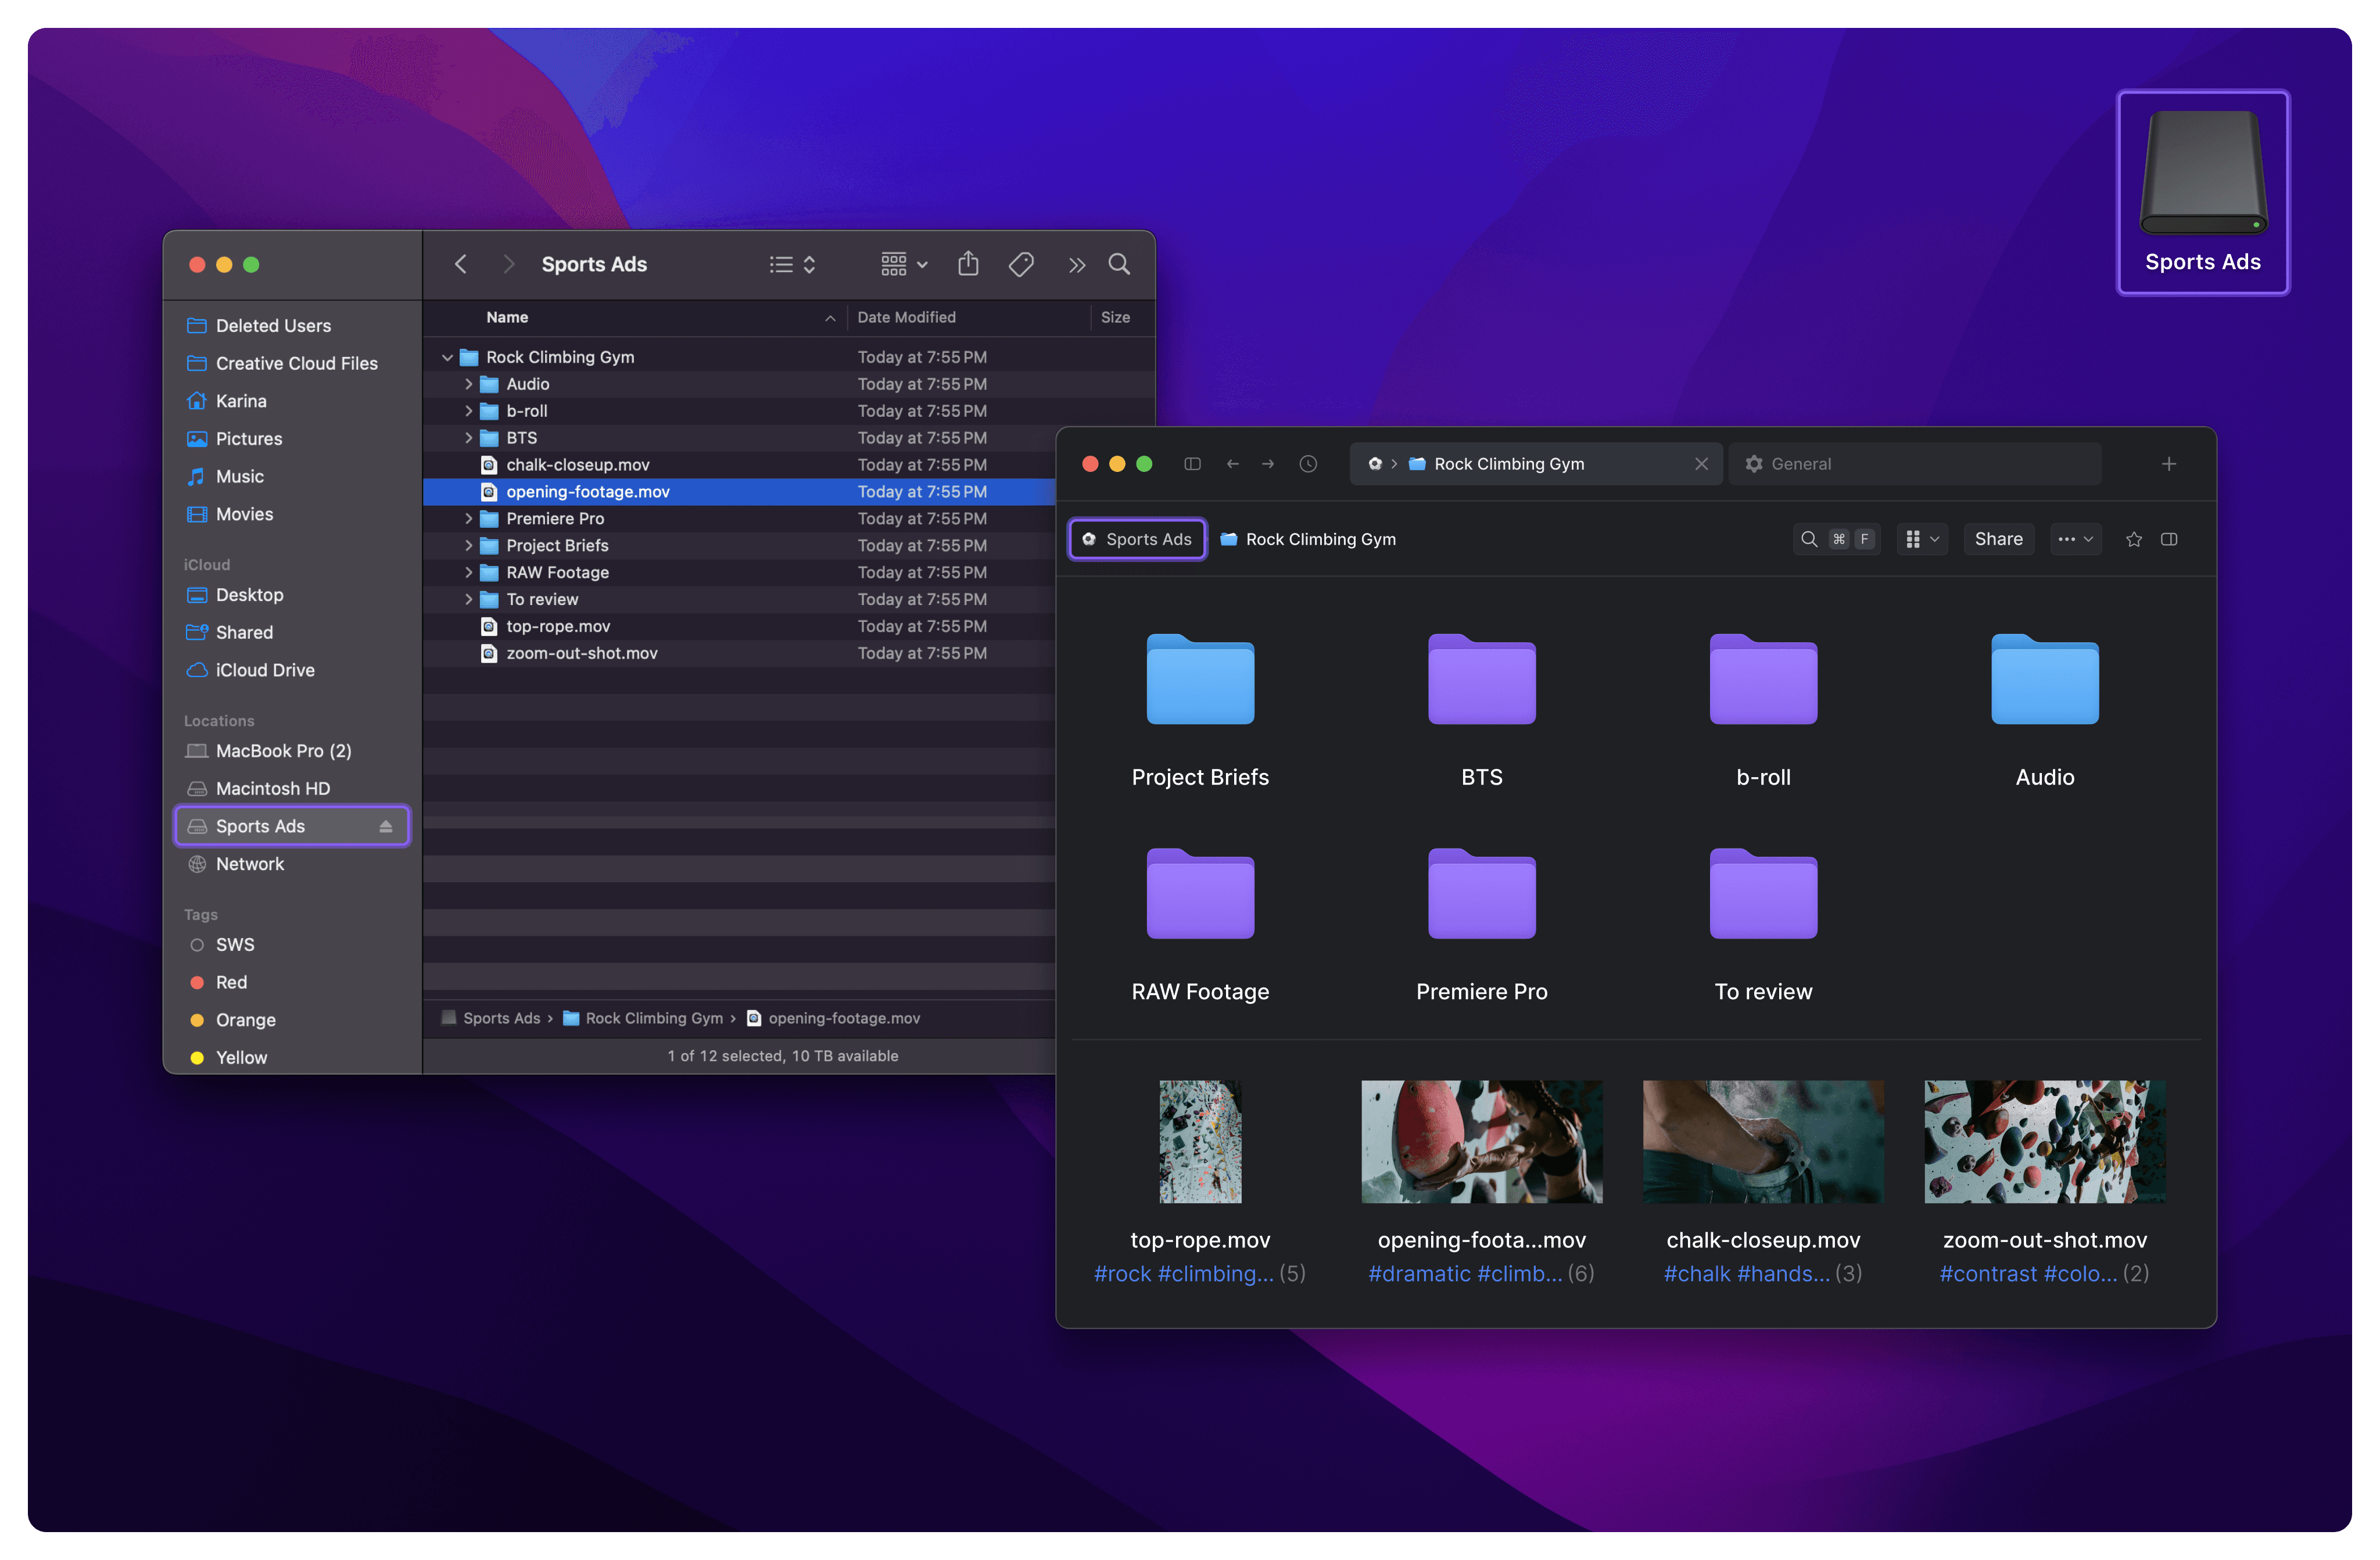
Task: Open history via the clock icon
Action: tap(1308, 463)
